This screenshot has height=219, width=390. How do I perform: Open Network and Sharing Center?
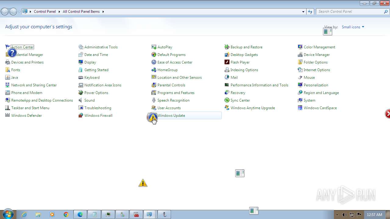pos(34,85)
